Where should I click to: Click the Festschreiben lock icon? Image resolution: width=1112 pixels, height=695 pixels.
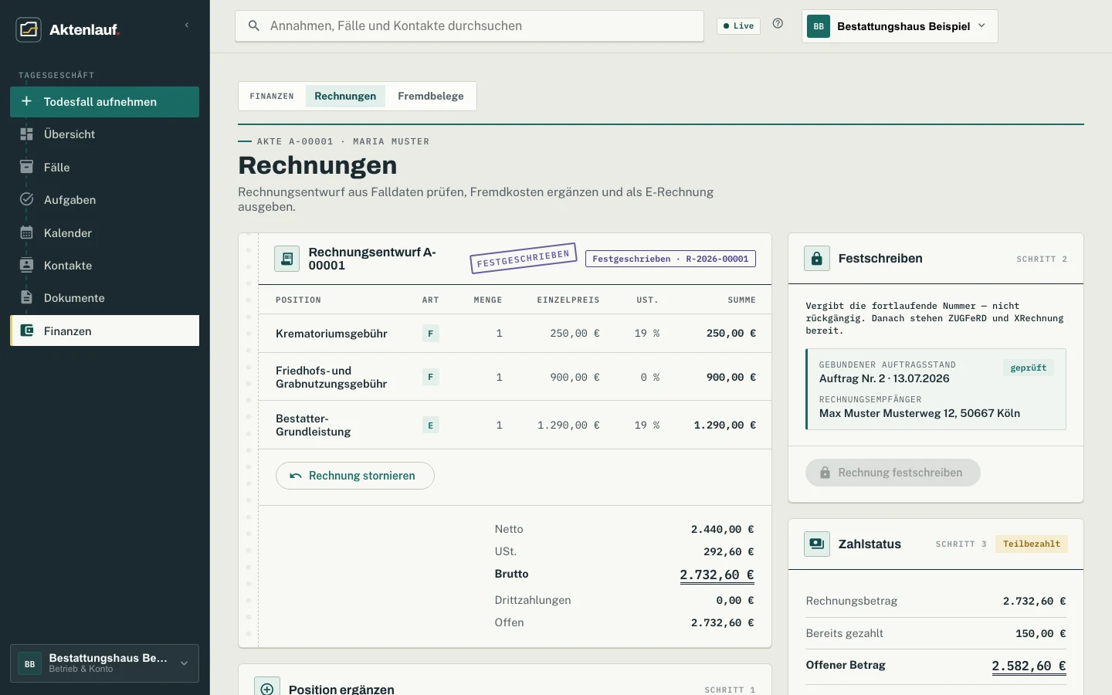click(817, 259)
